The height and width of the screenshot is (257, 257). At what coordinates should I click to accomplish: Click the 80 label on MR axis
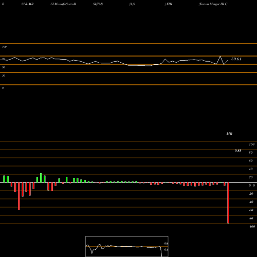[x=251, y=153]
